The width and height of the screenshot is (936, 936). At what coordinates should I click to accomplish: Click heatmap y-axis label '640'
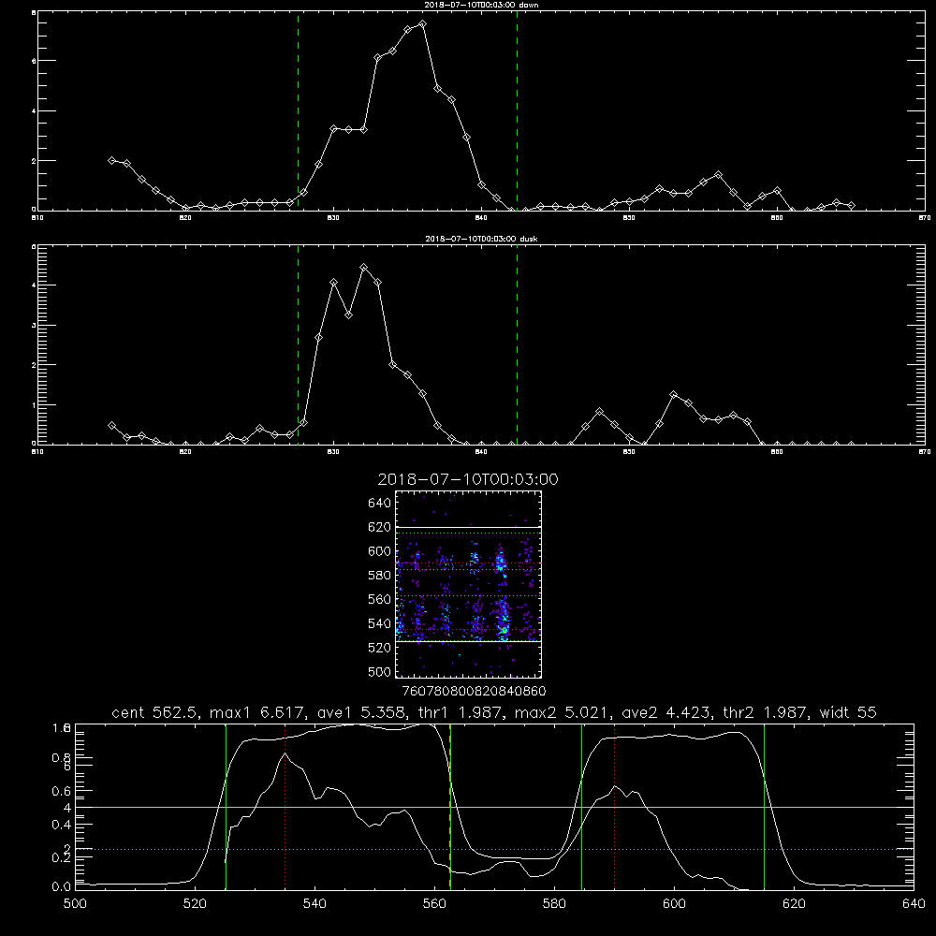point(380,503)
